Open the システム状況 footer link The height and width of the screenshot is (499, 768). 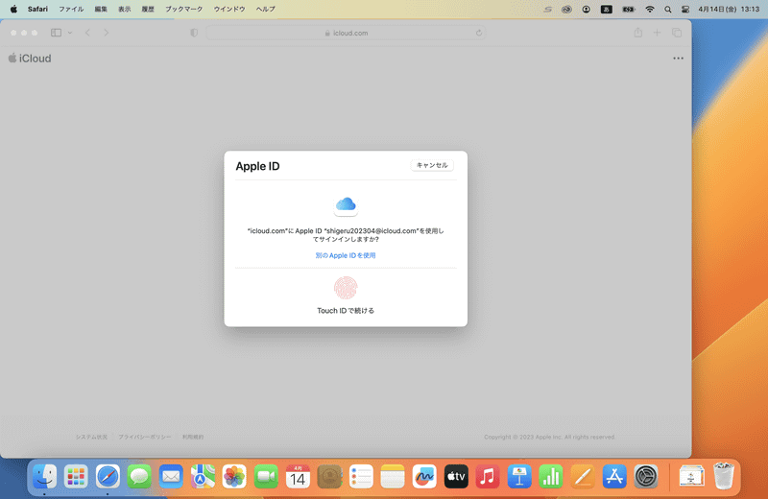91,437
